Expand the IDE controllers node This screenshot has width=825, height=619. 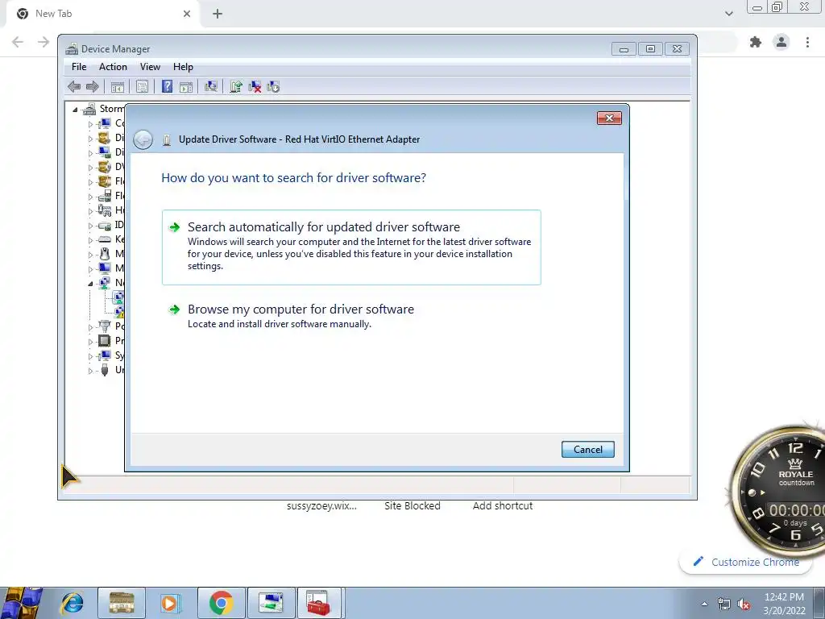tap(90, 226)
